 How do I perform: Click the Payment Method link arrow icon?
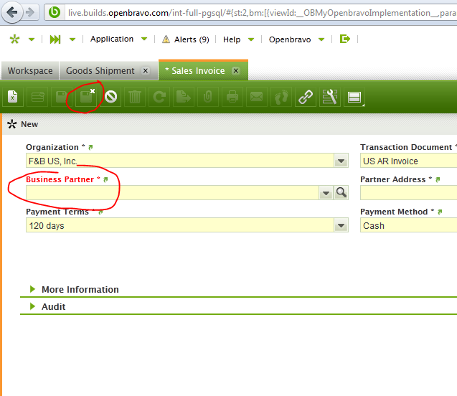(440, 212)
